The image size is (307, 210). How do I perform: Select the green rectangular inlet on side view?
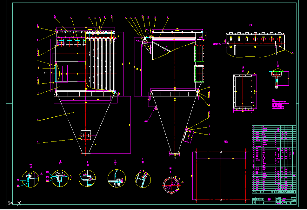coord(199,73)
